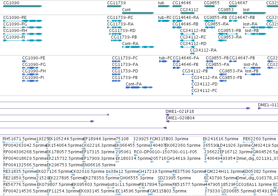Click the CG9853 gene label
Screen dimensions: 278x196
226,9
